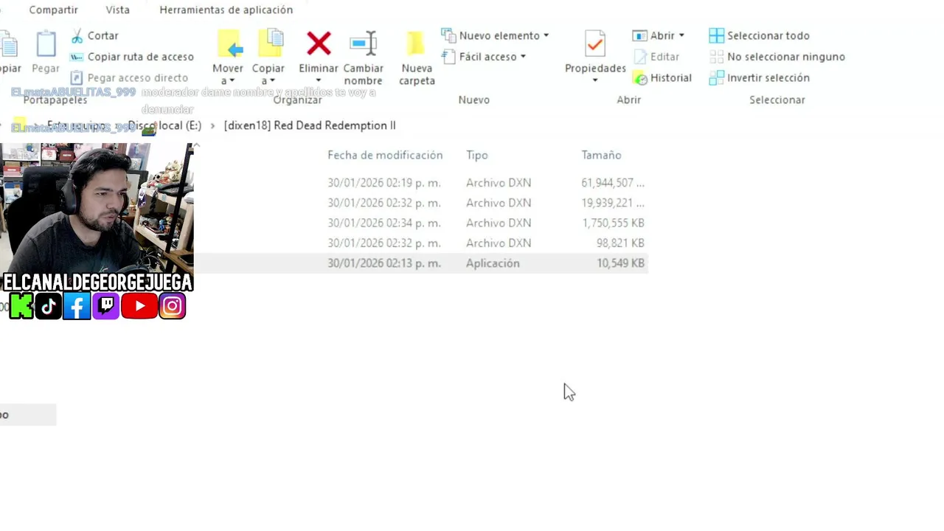This screenshot has height=531, width=944.
Task: Select the file sized 19,939,221
Action: 421,203
